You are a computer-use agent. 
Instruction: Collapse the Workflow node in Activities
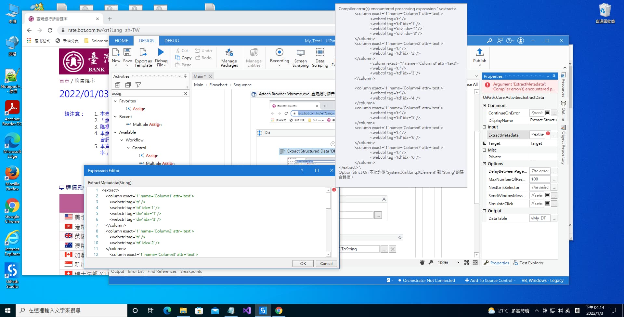[x=122, y=140]
